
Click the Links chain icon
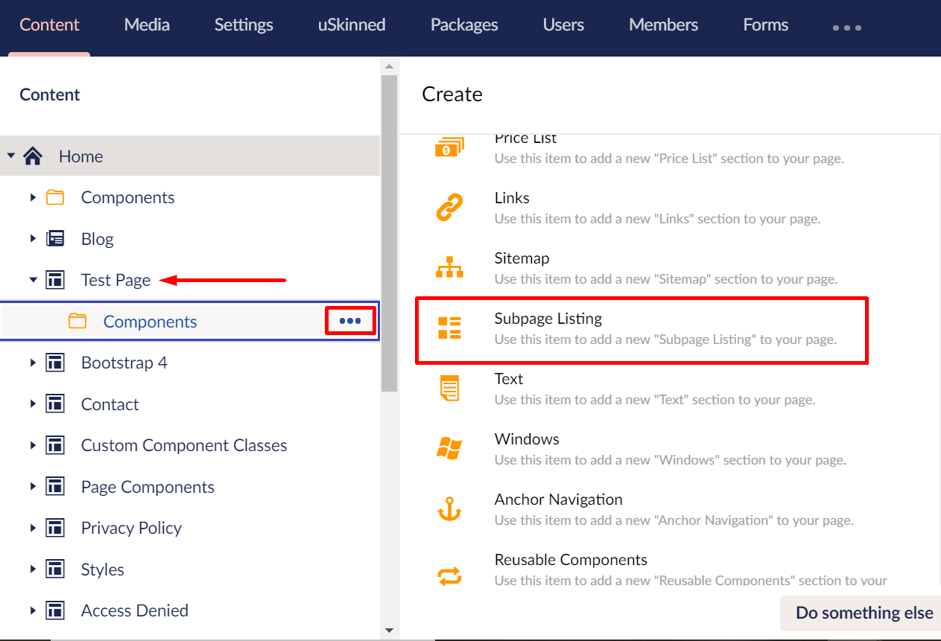click(x=448, y=207)
